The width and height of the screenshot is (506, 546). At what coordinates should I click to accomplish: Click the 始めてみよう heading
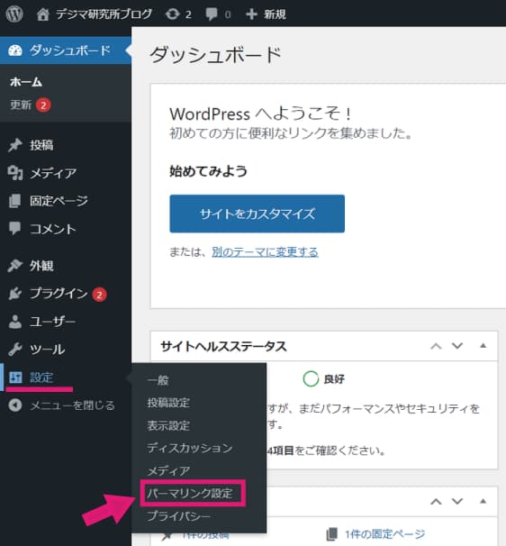click(208, 171)
